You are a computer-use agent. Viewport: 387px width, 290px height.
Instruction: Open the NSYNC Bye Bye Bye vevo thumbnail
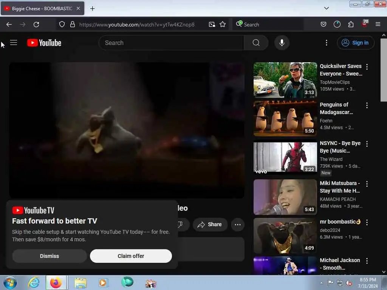(285, 157)
